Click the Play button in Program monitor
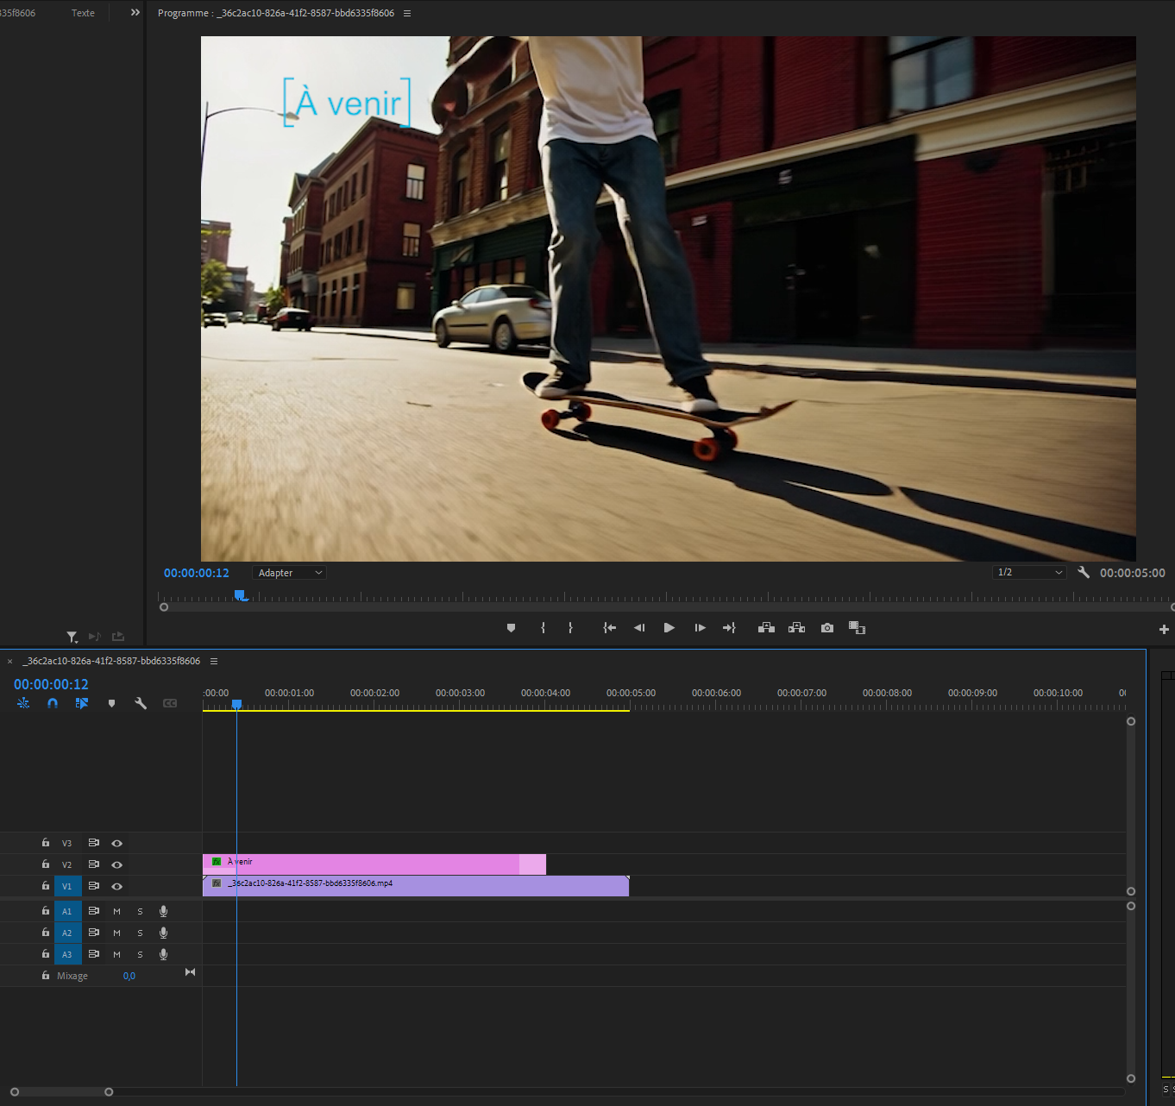 (x=669, y=628)
